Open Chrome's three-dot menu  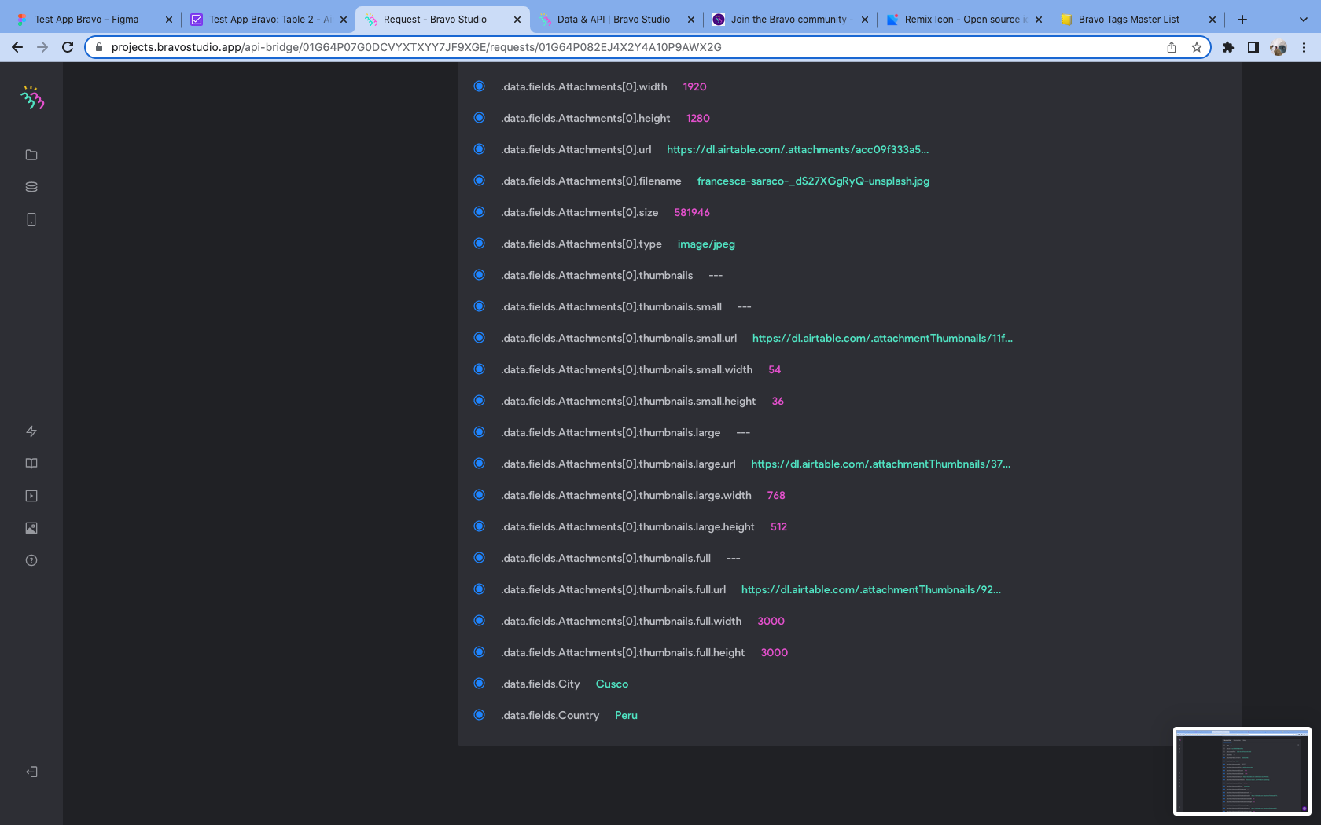tap(1304, 47)
